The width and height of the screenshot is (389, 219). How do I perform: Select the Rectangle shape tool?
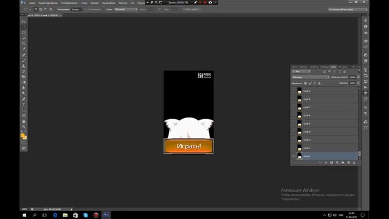(24, 116)
